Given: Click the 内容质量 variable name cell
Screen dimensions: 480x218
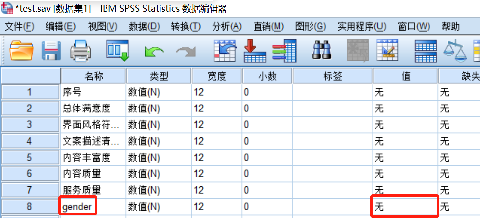Looking at the screenshot, I should point(93,174).
